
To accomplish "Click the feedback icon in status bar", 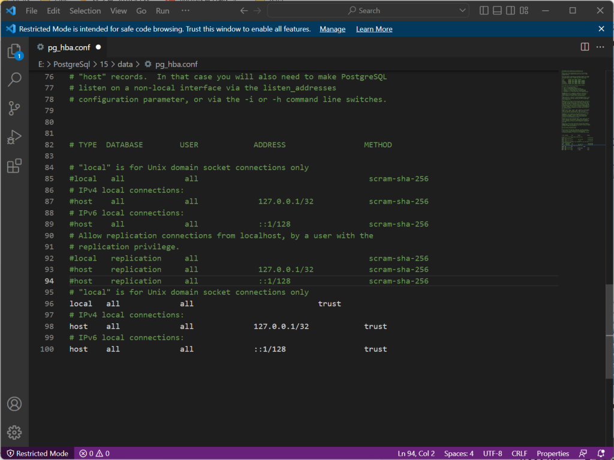I will (x=583, y=453).
